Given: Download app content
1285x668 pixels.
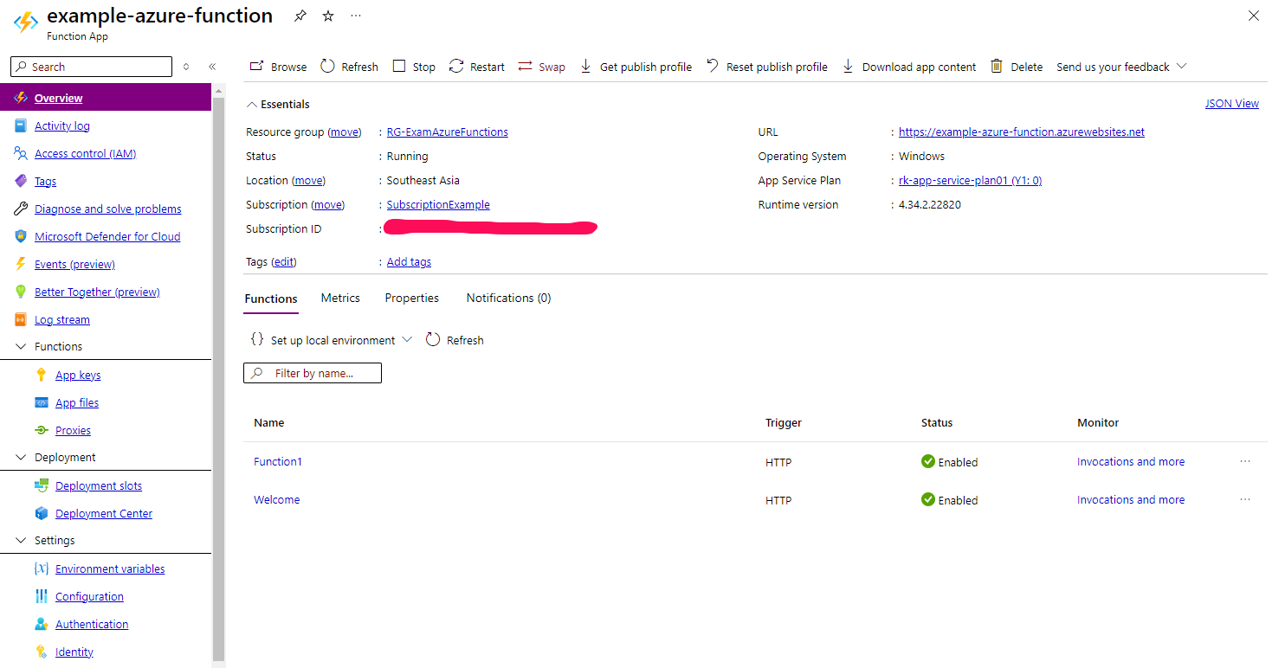Looking at the screenshot, I should 909,67.
